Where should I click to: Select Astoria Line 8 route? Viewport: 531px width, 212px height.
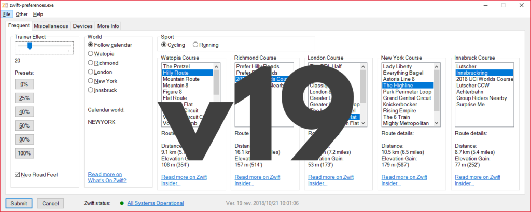[x=408, y=79]
